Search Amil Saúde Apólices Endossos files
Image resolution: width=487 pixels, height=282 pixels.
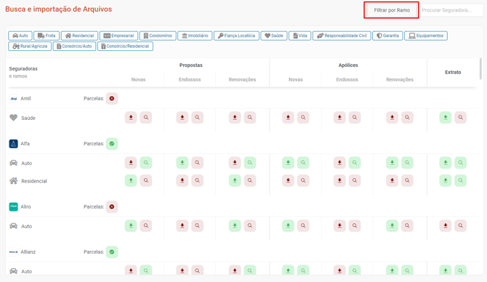pos(355,118)
